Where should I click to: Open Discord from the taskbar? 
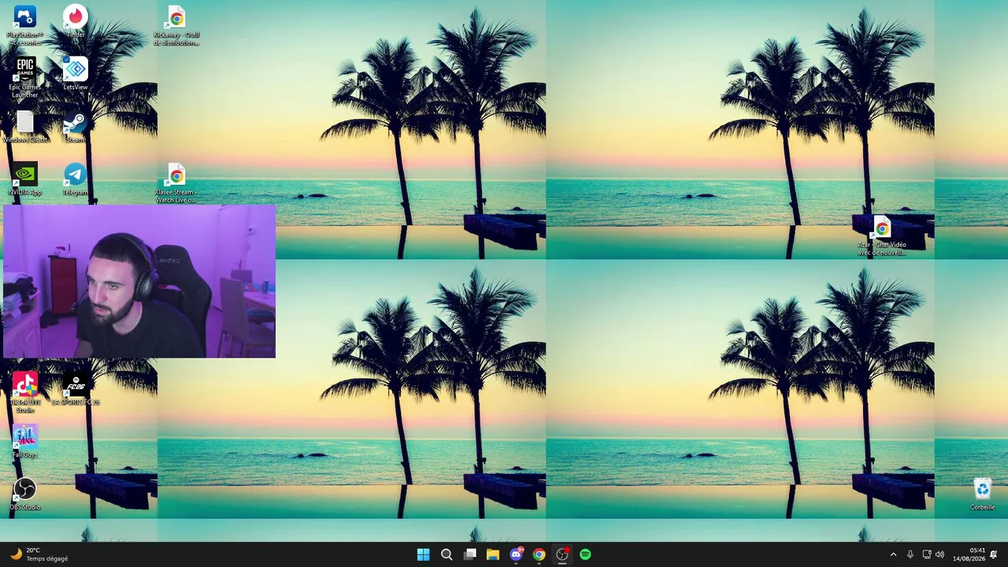[516, 554]
